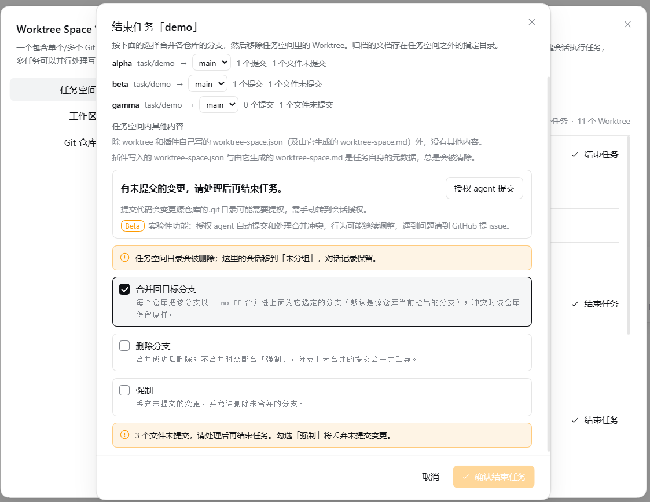Click gamma row 0 个提交 text
The image size is (650, 502).
(x=259, y=105)
